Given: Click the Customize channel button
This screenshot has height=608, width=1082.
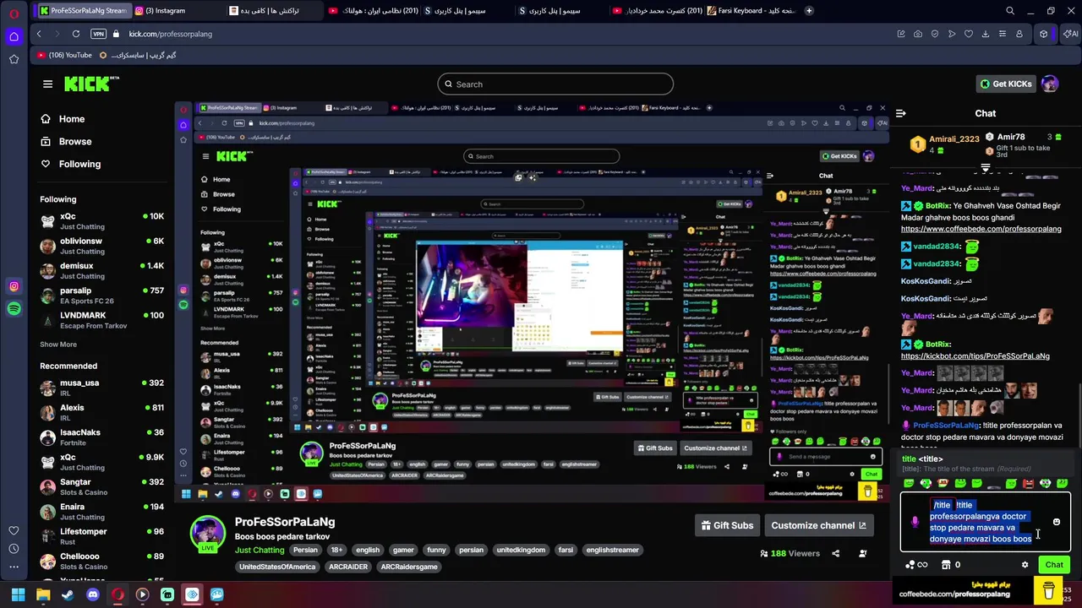Looking at the screenshot, I should (818, 525).
